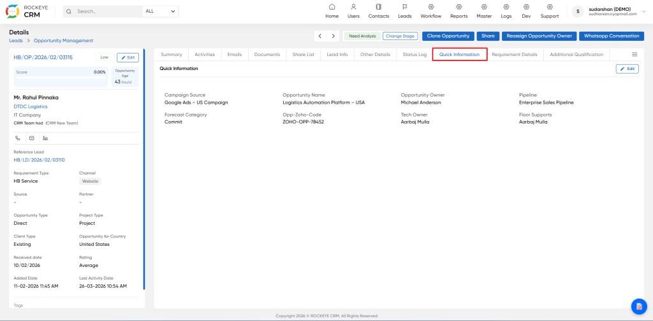Open the Contacts navigation icon
The width and height of the screenshot is (653, 321).
pos(379,7)
